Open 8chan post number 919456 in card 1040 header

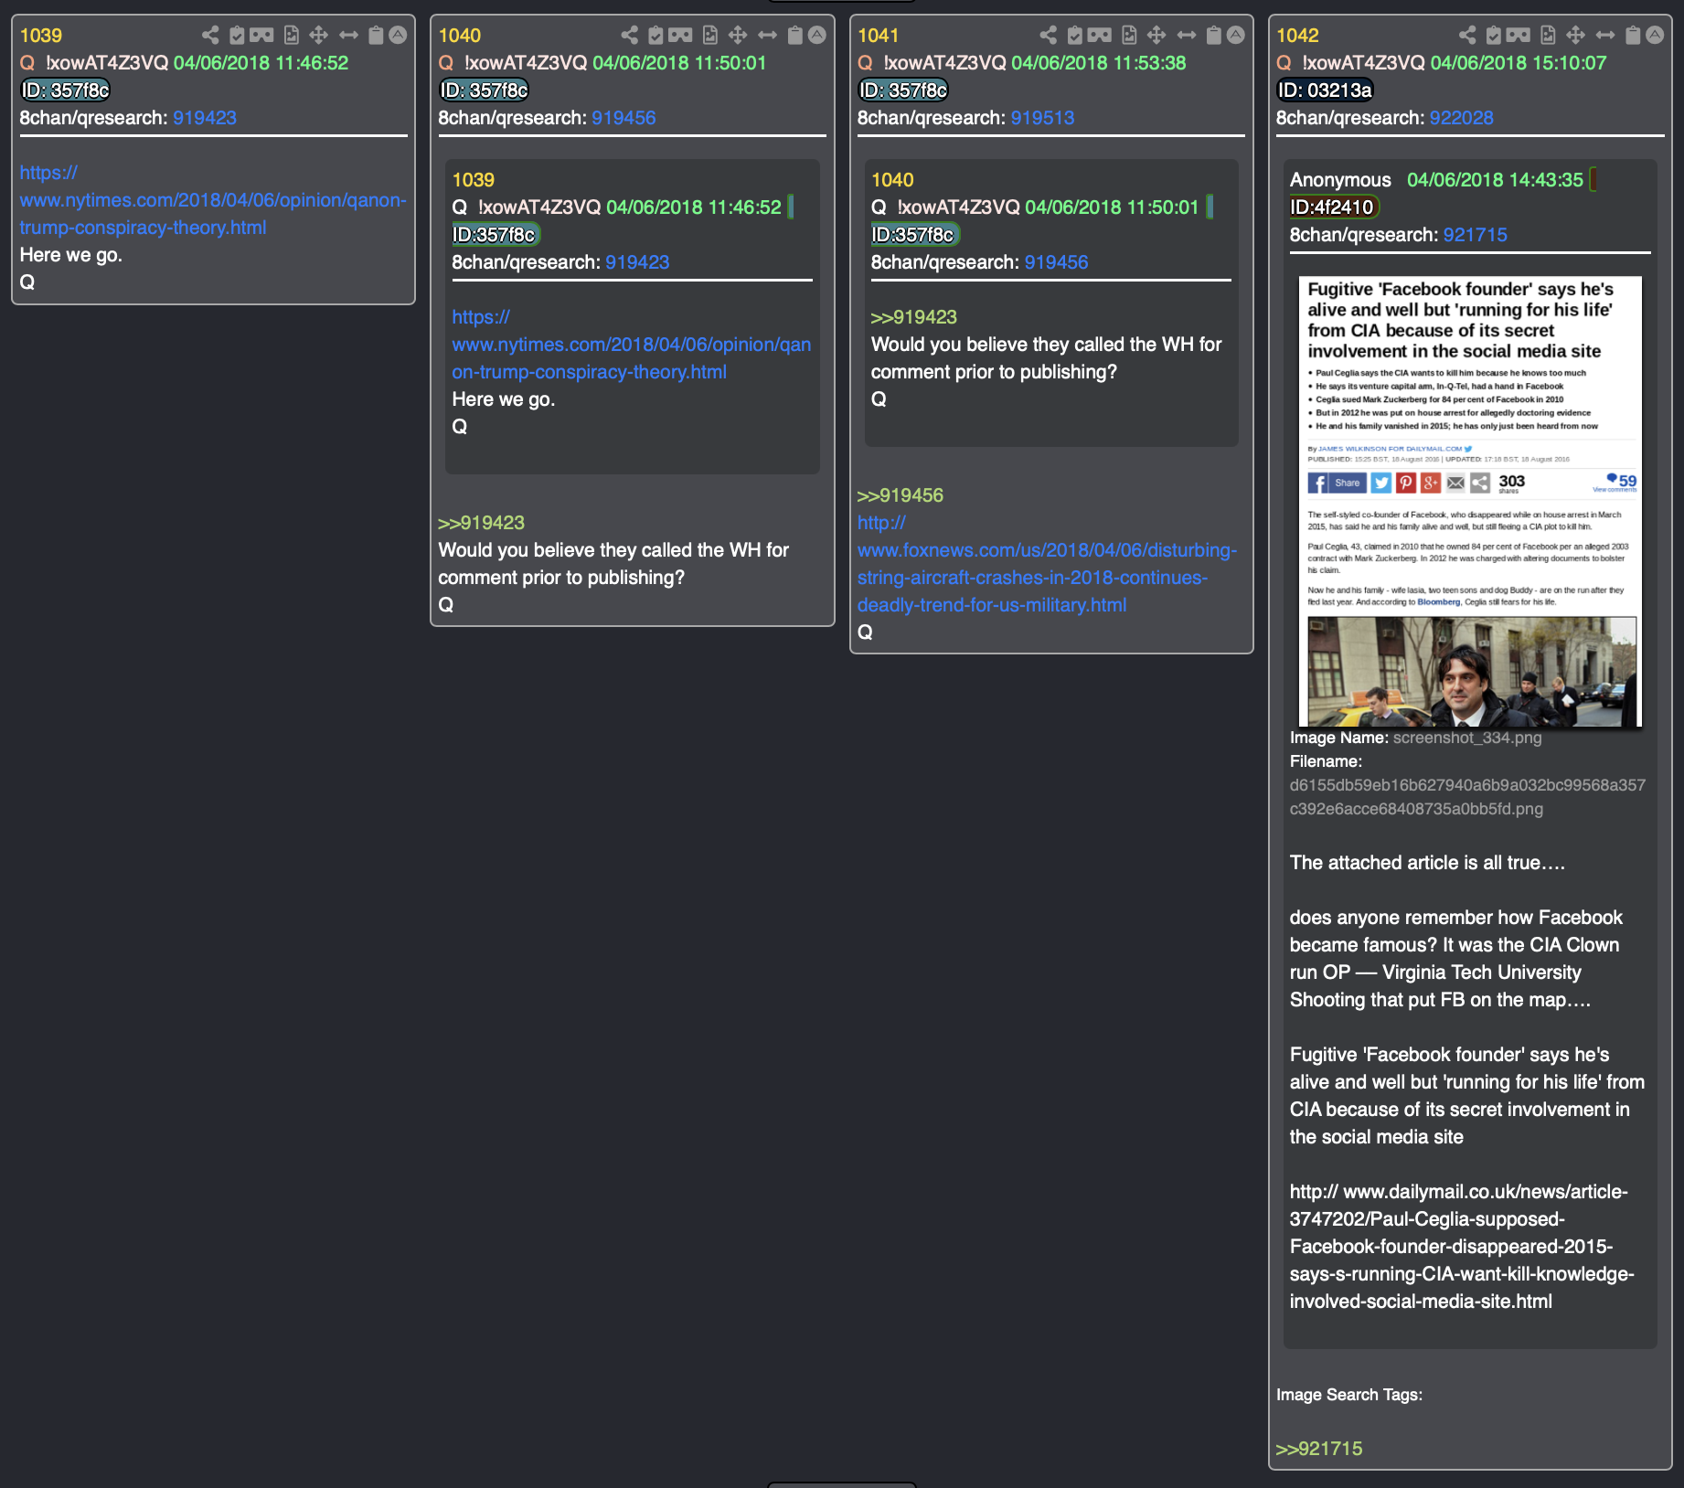(x=624, y=118)
